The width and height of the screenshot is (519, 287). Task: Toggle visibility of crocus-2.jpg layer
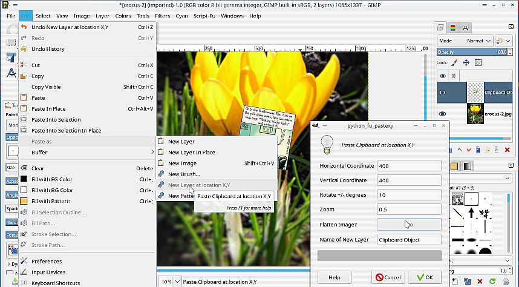pos(443,113)
